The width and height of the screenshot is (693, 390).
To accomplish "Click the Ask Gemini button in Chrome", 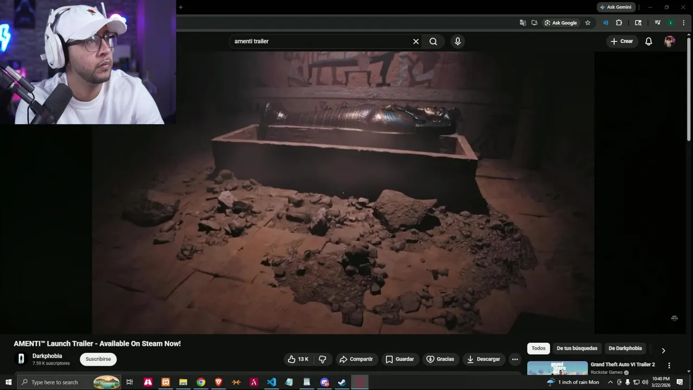I will tap(615, 7).
